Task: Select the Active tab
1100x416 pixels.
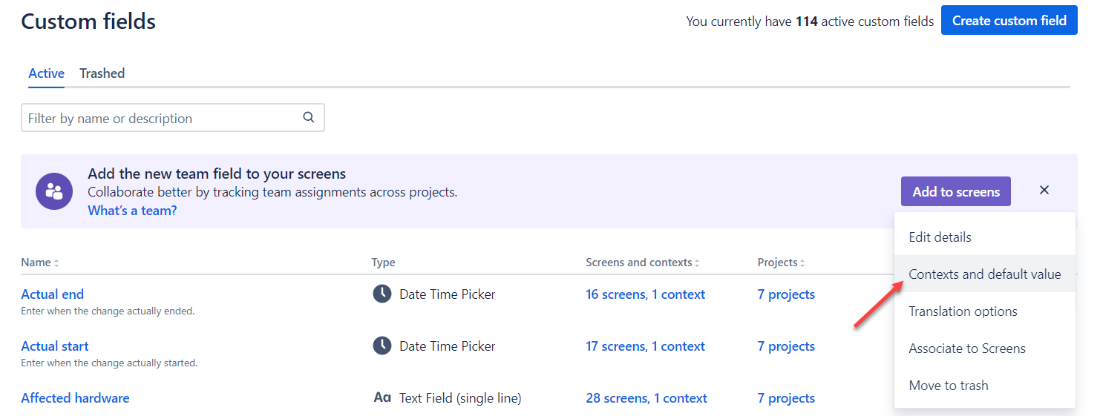Action: click(46, 73)
